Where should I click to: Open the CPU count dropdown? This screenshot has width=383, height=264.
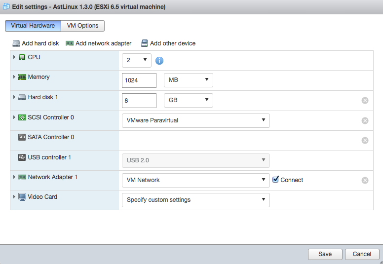137,60
